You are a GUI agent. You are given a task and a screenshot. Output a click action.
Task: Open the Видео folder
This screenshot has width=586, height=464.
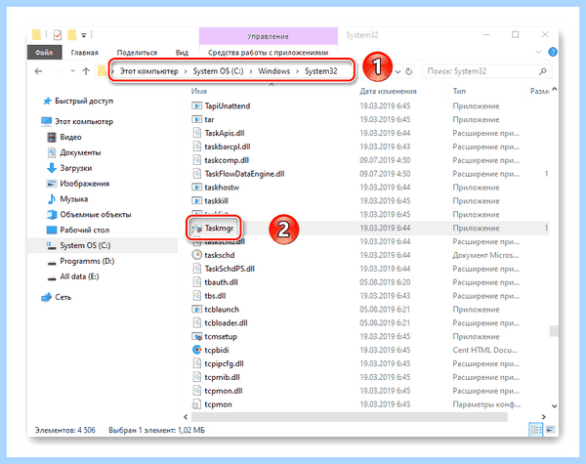[x=70, y=137]
